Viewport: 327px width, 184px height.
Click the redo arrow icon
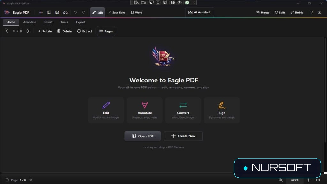[83, 12]
